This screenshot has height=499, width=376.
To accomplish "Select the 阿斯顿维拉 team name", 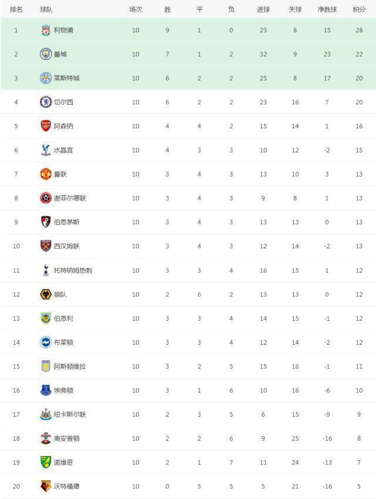I will click(69, 366).
